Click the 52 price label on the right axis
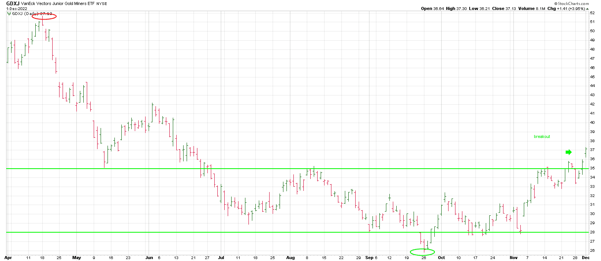This screenshot has height=261, width=601. point(593,13)
